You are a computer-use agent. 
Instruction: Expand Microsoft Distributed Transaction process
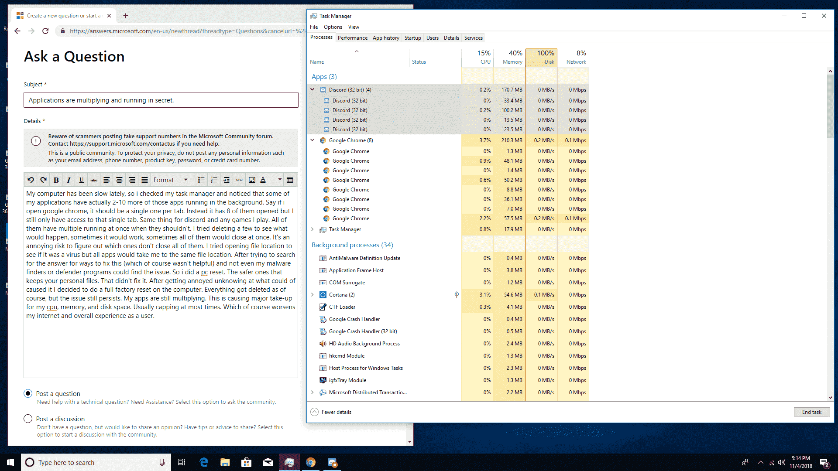[x=313, y=392]
